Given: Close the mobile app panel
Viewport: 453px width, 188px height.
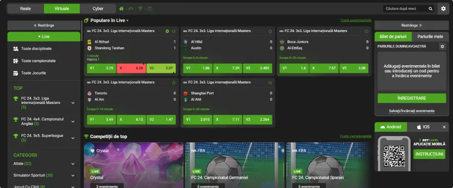Looking at the screenshot, I should [444, 127].
